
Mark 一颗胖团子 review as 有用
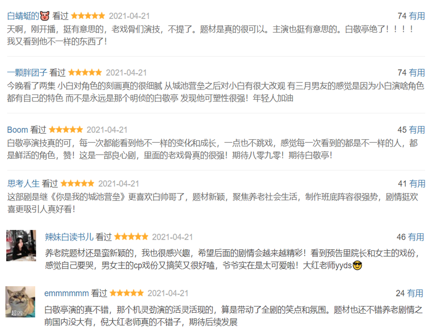(417, 73)
